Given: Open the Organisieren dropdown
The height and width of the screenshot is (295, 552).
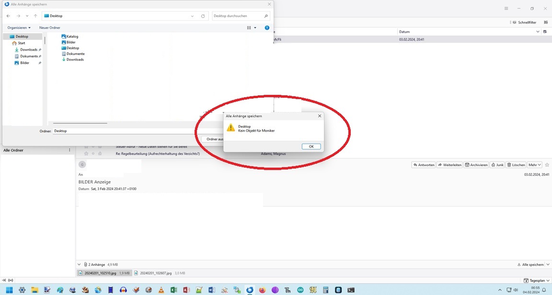Looking at the screenshot, I should tap(19, 27).
